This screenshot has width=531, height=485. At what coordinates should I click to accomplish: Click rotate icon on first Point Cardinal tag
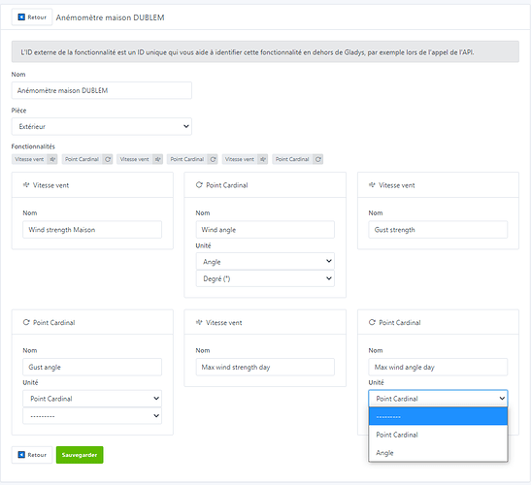pos(108,159)
